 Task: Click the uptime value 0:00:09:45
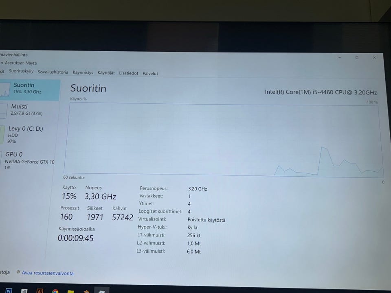pos(76,238)
